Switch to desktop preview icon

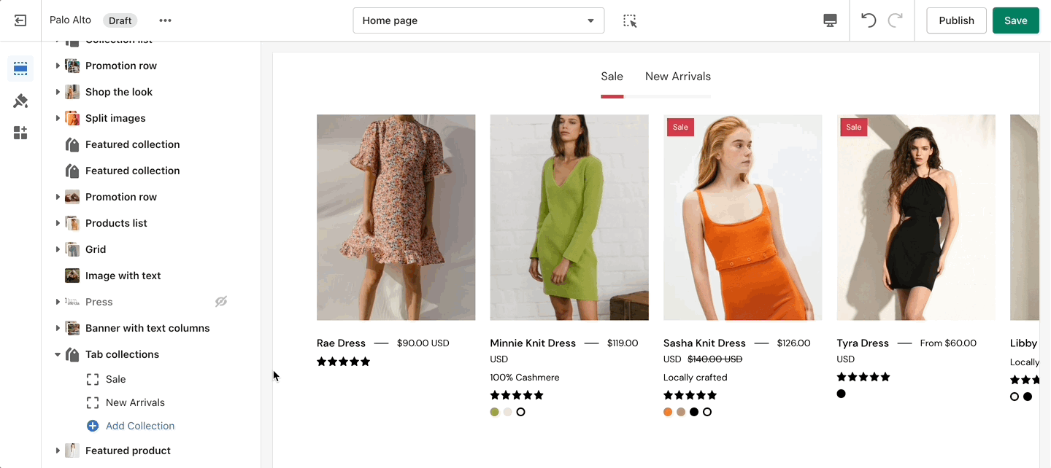(x=830, y=20)
